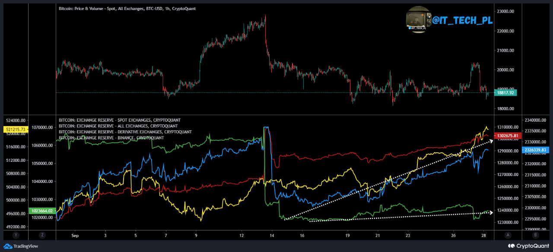Select the Binance exchange reserve legend
Viewport: 553px width, 252px height.
(x=111, y=138)
